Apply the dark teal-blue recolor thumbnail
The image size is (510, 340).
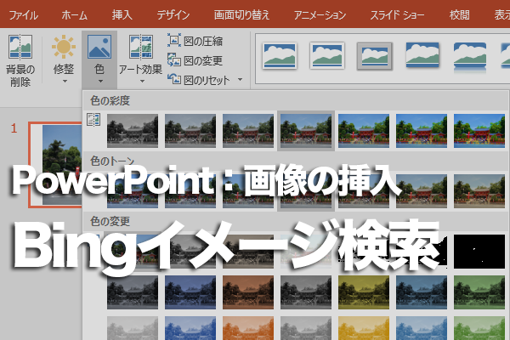pos(422,292)
